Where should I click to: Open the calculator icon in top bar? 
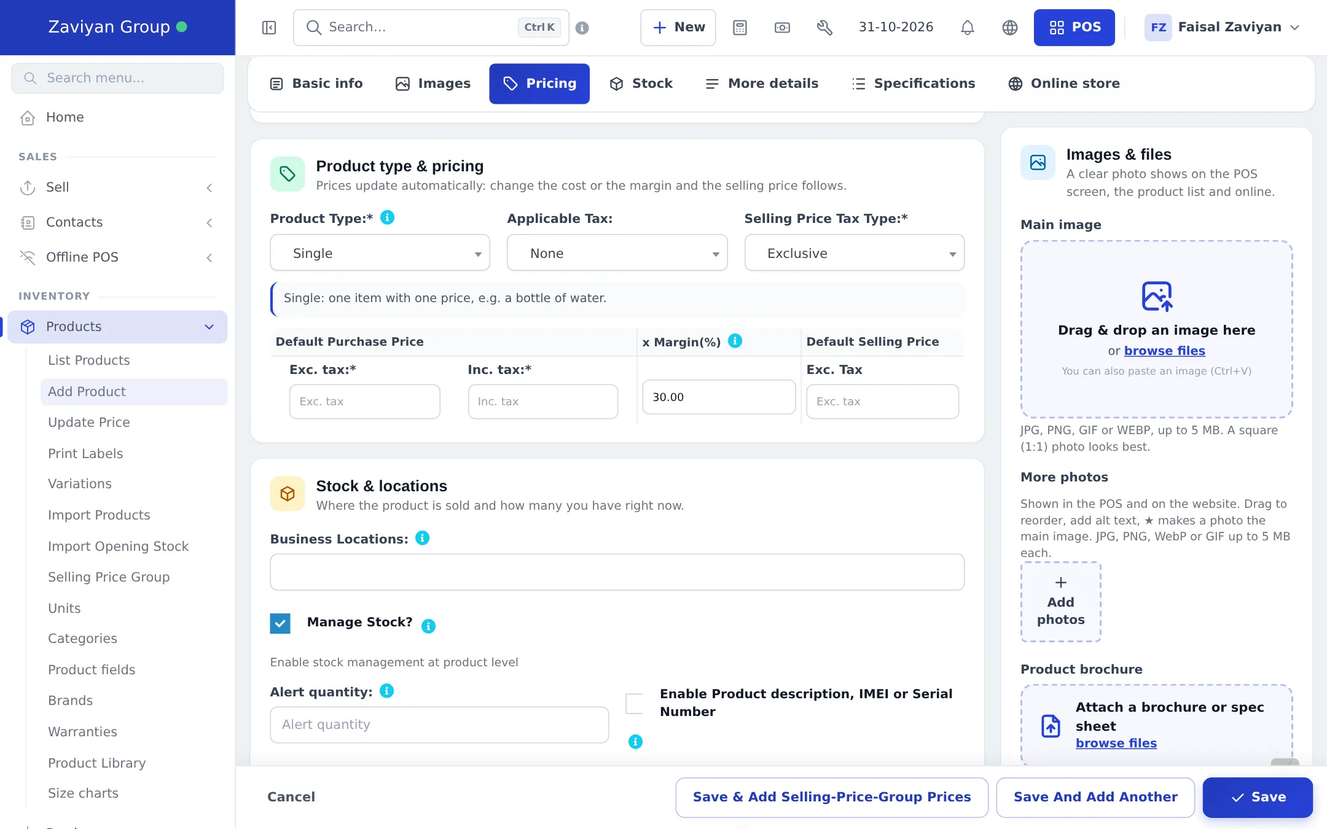coord(740,28)
